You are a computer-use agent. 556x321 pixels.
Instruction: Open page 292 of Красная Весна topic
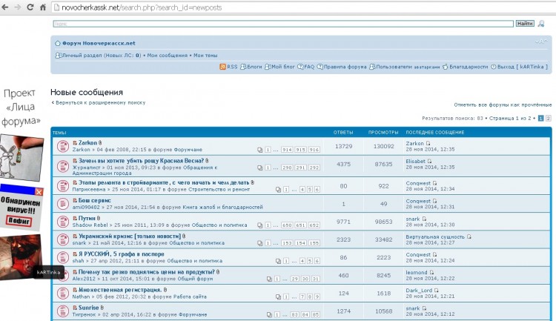(x=314, y=168)
